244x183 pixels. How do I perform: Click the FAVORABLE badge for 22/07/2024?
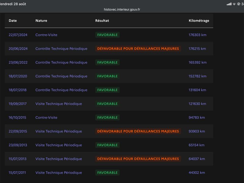(107, 35)
